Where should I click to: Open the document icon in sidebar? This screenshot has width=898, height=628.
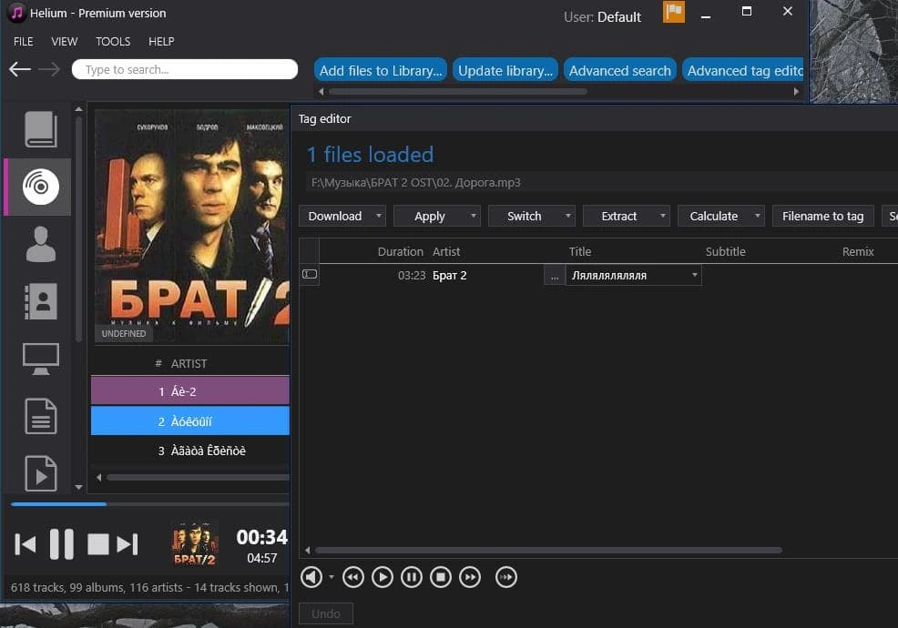41,416
